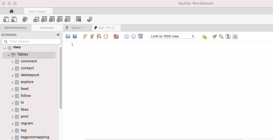Viewport: 273px width, 140px height.
Task: Expand the comment table
Action: [x=12, y=62]
